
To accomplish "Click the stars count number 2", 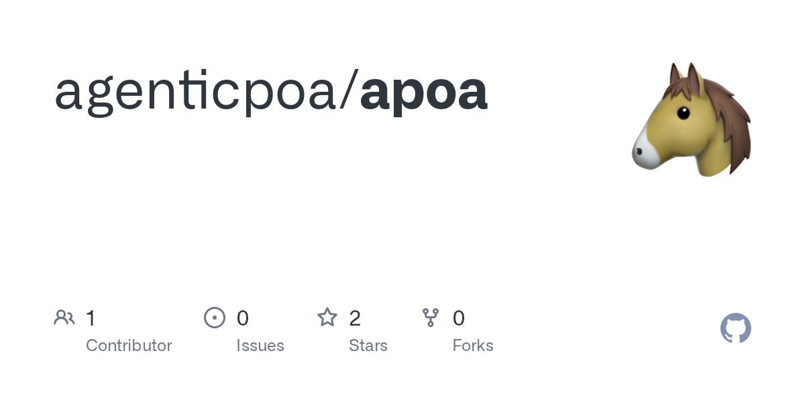I will pos(356,318).
